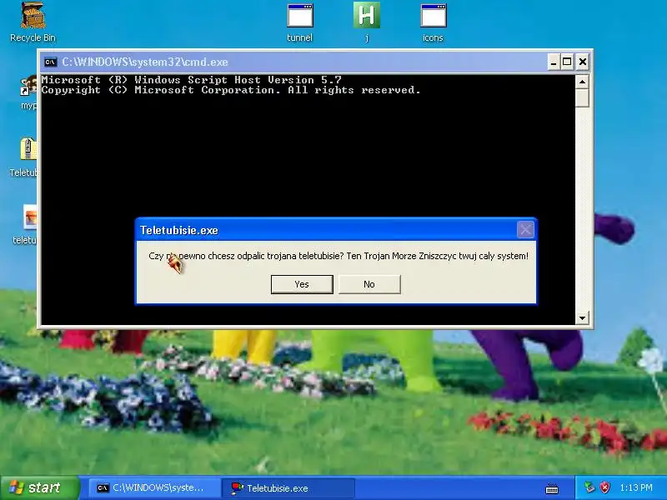Click the C:\WINDOWS\system32\cmd.exe title text
Screen dimensions: 667x500
[x=145, y=62]
